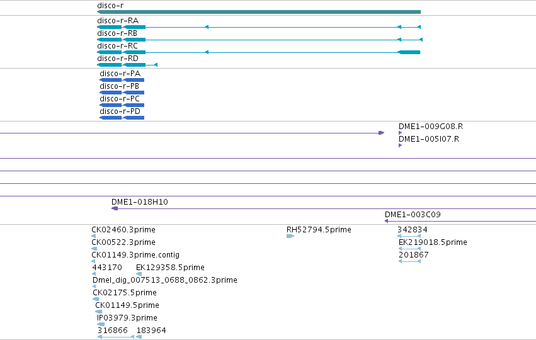Click the EK219018.5prime feature glyph

point(409,249)
